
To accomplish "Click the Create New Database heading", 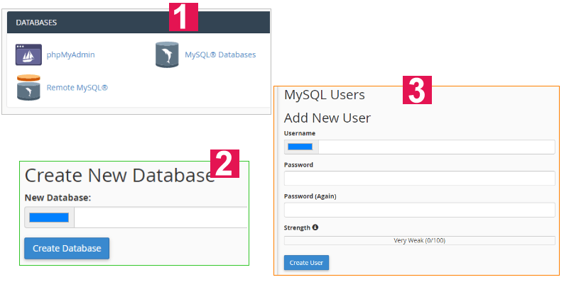I will [119, 176].
